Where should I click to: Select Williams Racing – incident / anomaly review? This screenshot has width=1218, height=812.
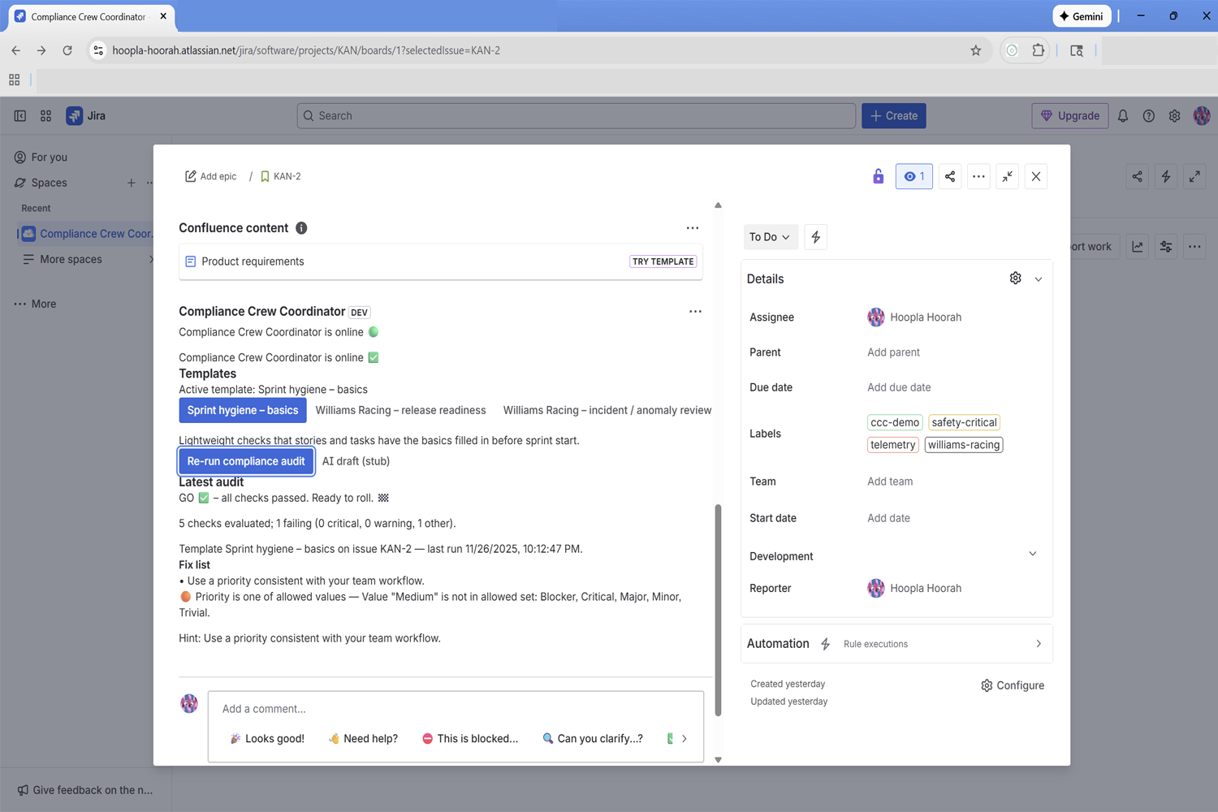(607, 410)
